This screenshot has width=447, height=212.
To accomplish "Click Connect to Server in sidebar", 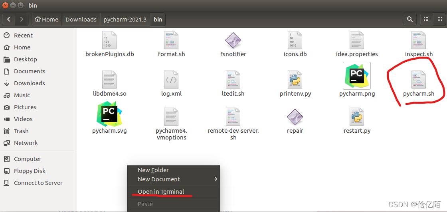I will (x=38, y=183).
